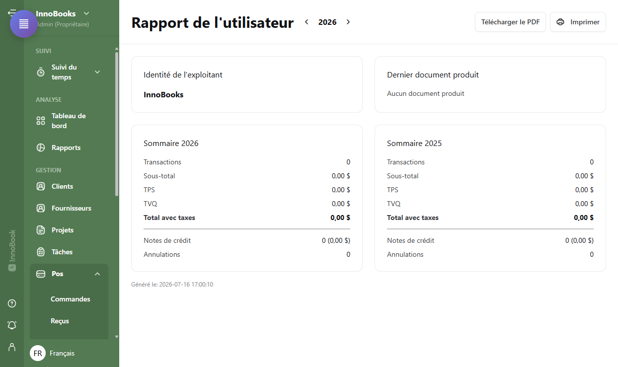
Task: Click the Sommaire 2026 heading
Action: point(171,143)
